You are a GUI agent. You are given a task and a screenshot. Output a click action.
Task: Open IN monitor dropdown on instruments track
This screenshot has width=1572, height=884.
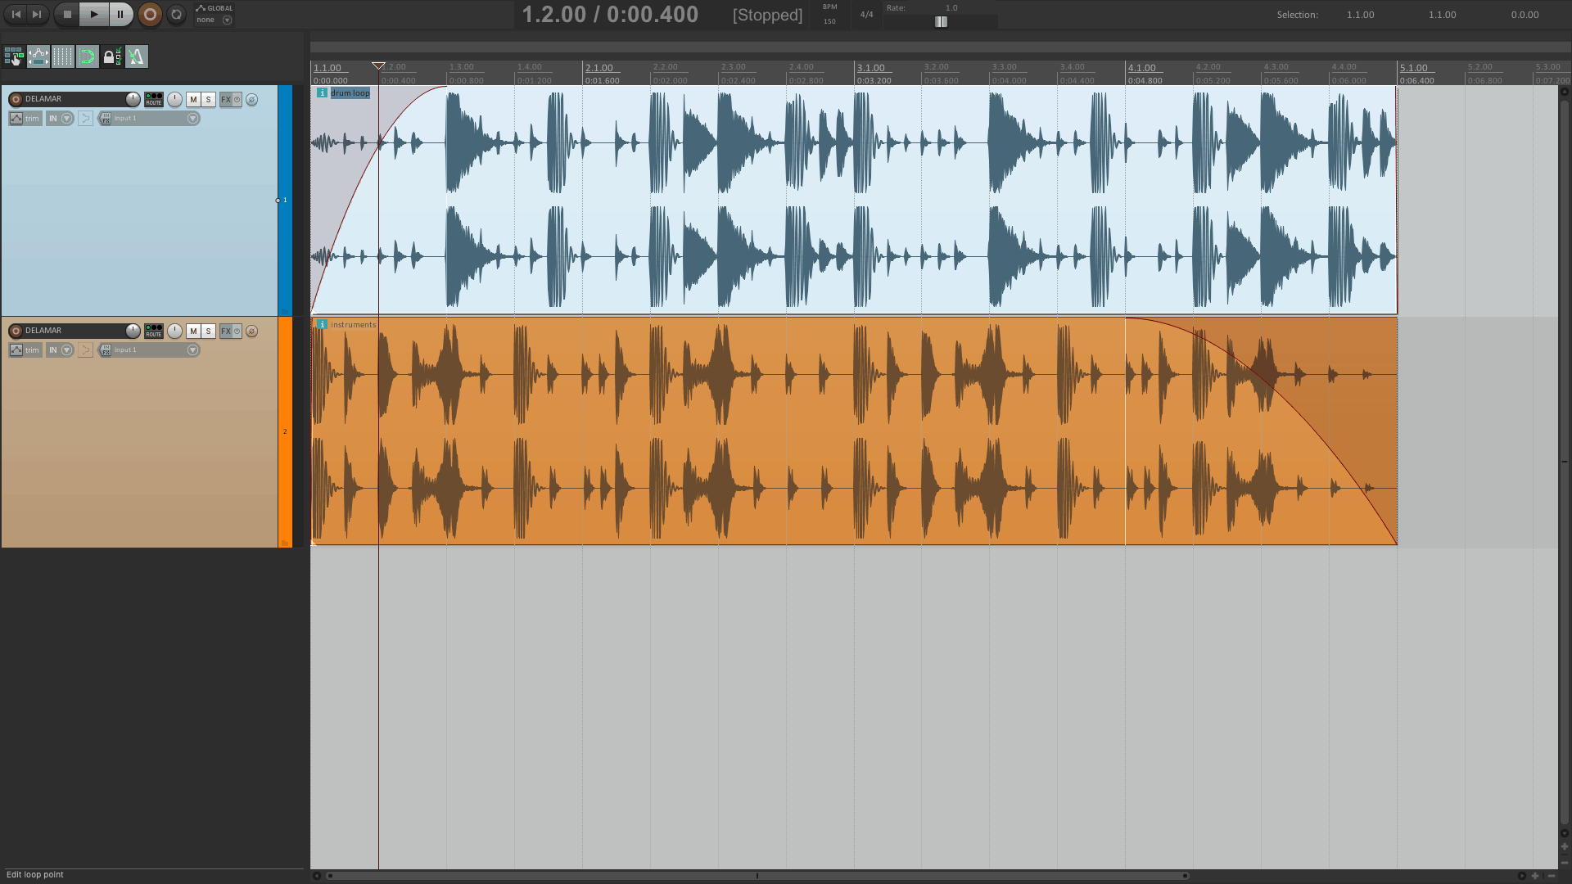(x=67, y=350)
